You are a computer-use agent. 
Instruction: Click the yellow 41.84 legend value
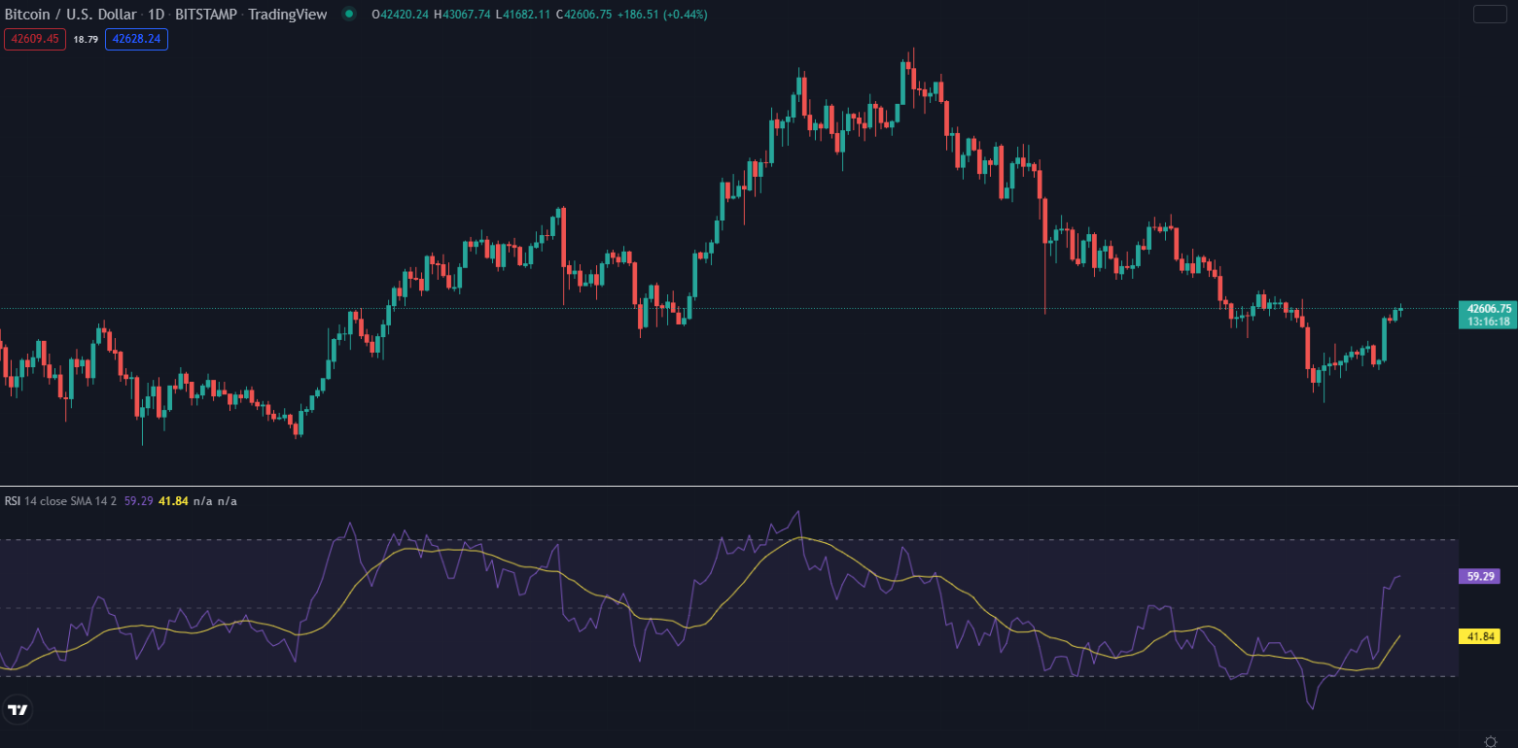click(x=172, y=501)
